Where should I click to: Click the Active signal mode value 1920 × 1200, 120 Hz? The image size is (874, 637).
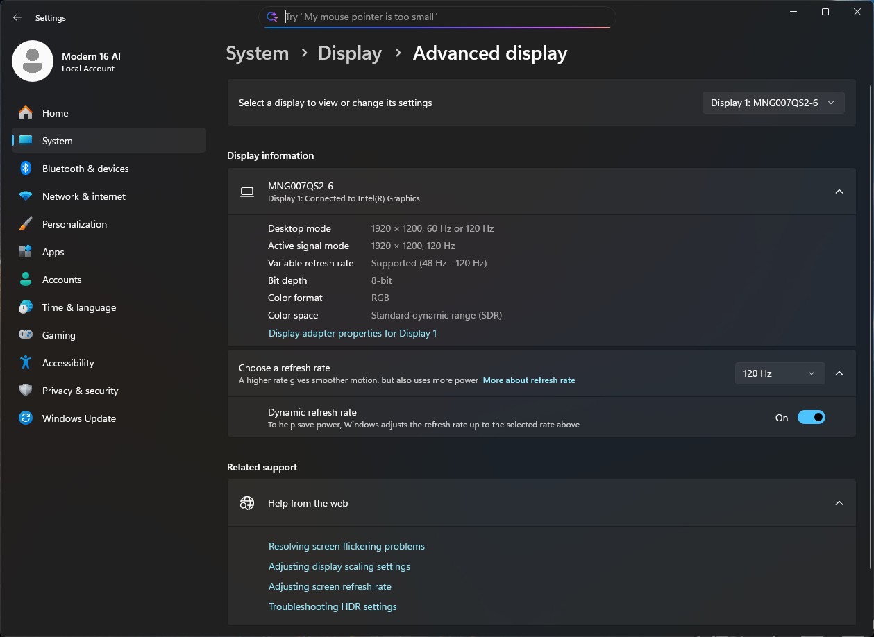coord(413,246)
